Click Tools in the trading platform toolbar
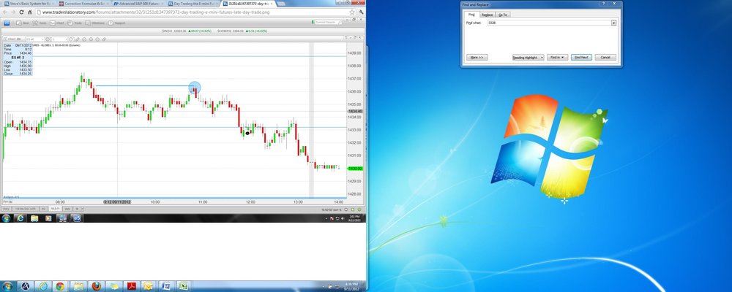Viewport: 732px width, 292px height. (x=40, y=23)
